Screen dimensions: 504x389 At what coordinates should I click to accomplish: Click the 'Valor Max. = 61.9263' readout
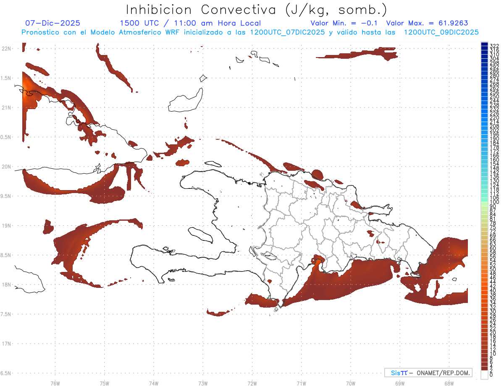(x=427, y=23)
